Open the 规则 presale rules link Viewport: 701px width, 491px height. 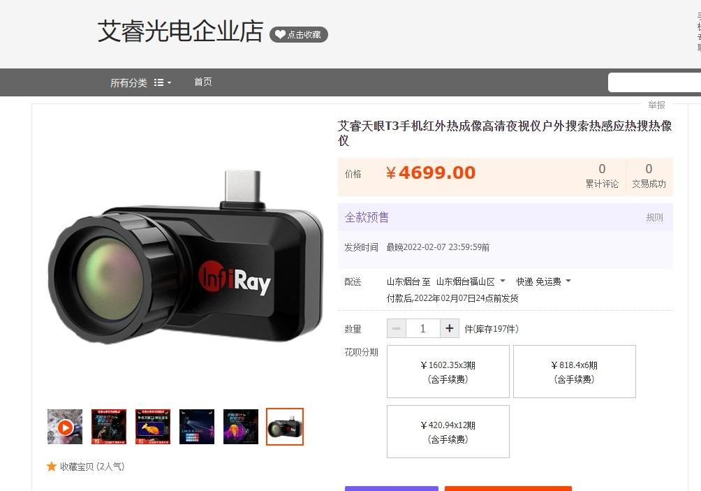point(654,218)
